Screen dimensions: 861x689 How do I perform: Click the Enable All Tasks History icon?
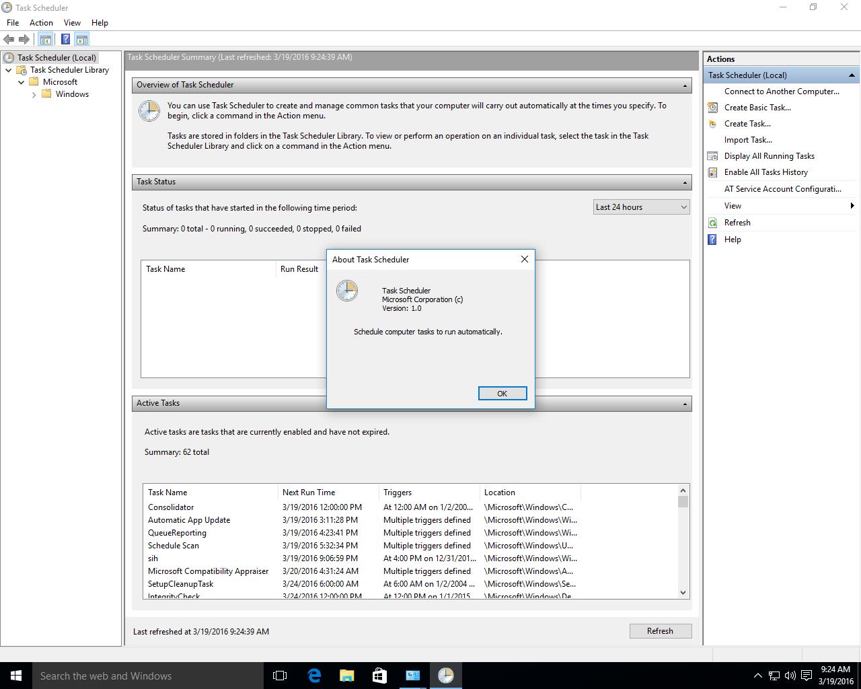(712, 172)
